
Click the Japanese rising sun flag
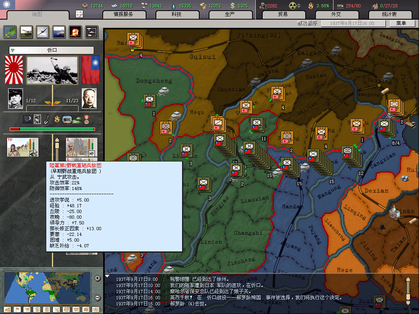coord(14,70)
